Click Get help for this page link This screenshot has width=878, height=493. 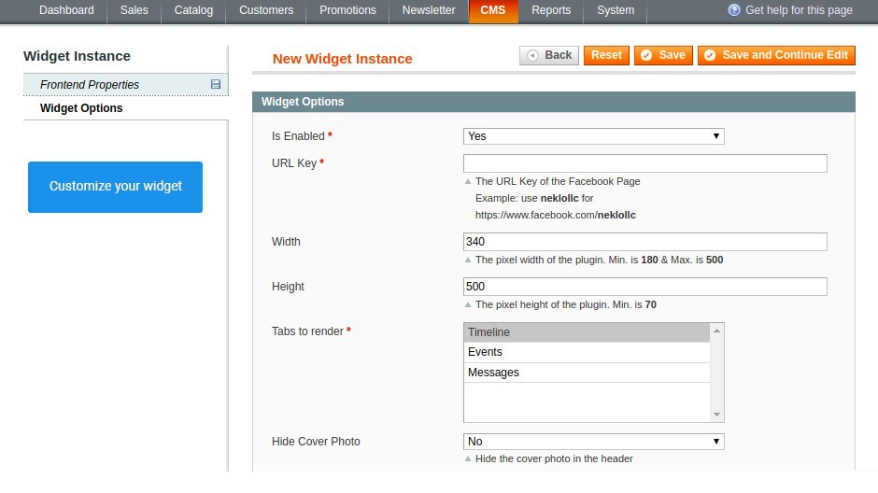pyautogui.click(x=799, y=10)
